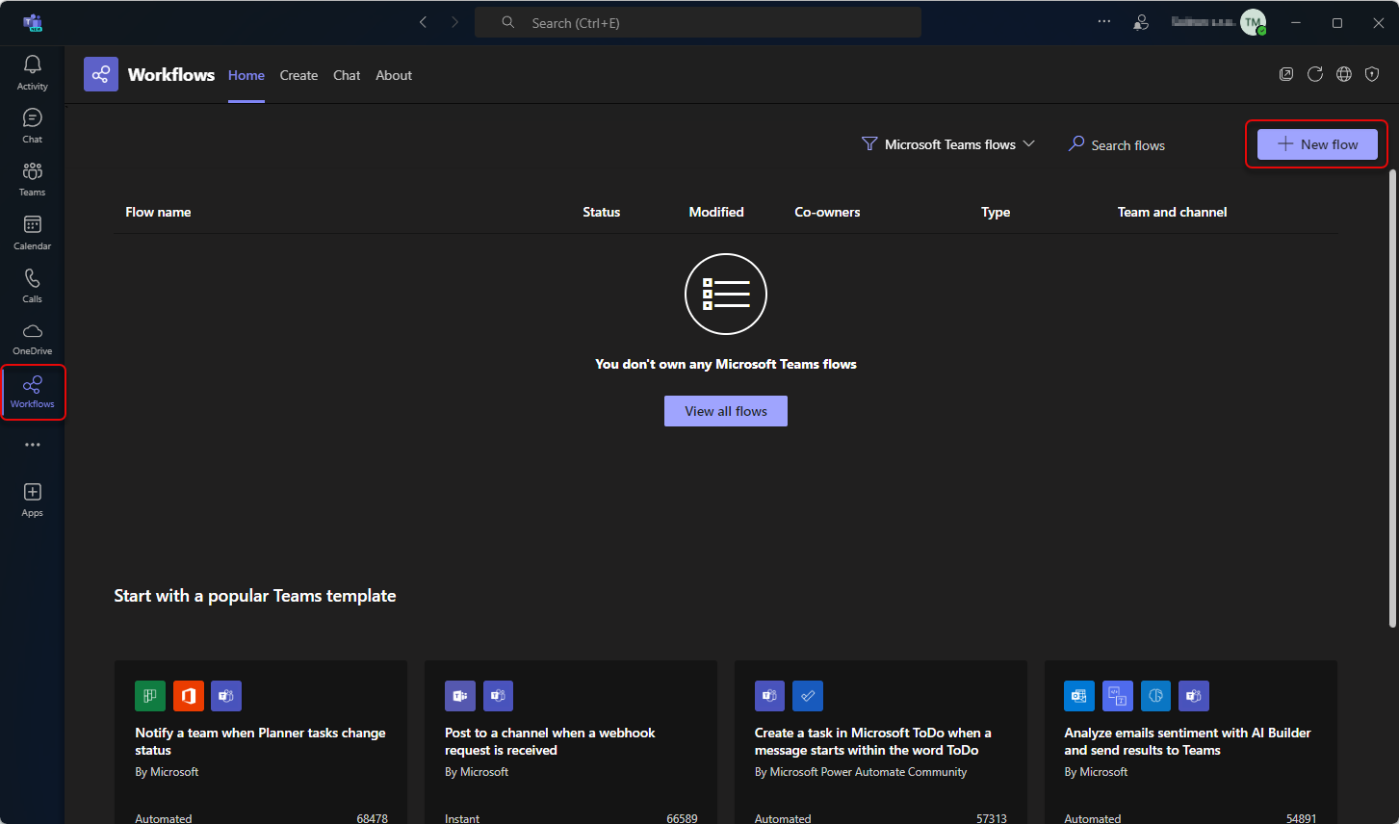Go to Teams in the sidebar
This screenshot has width=1399, height=824.
(x=32, y=179)
